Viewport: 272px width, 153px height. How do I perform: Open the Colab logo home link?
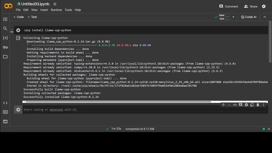click(8, 6)
